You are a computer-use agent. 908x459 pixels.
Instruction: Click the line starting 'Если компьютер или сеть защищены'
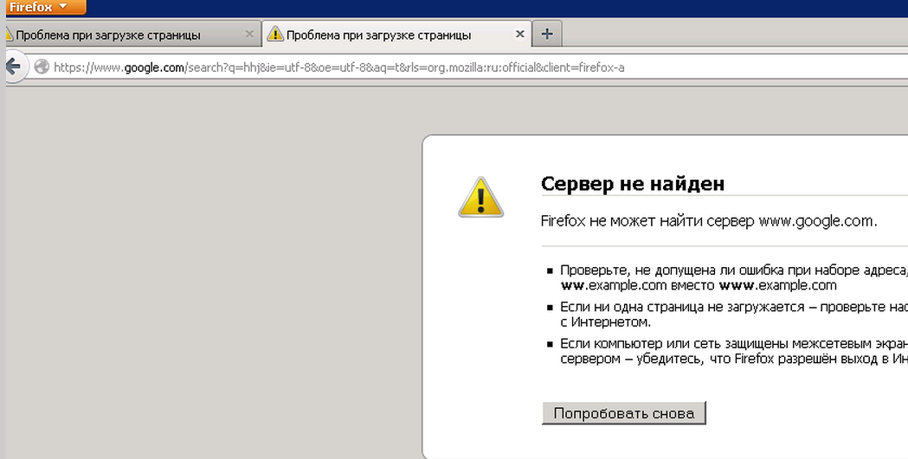[734, 344]
